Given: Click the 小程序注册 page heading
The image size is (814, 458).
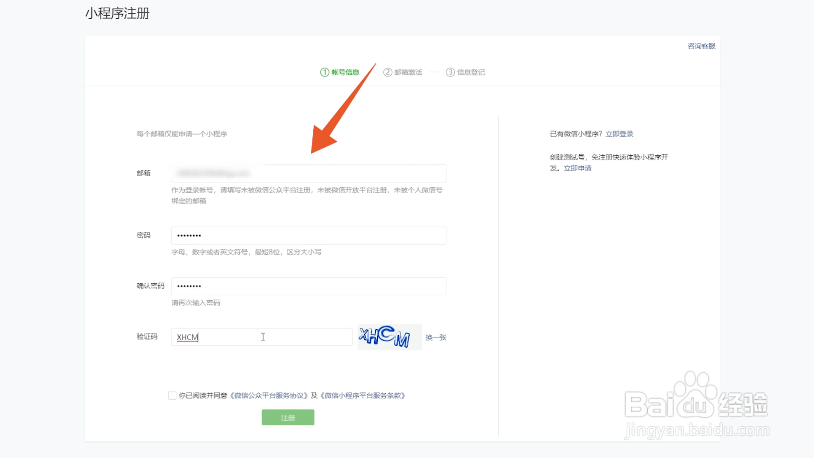Looking at the screenshot, I should (x=117, y=14).
